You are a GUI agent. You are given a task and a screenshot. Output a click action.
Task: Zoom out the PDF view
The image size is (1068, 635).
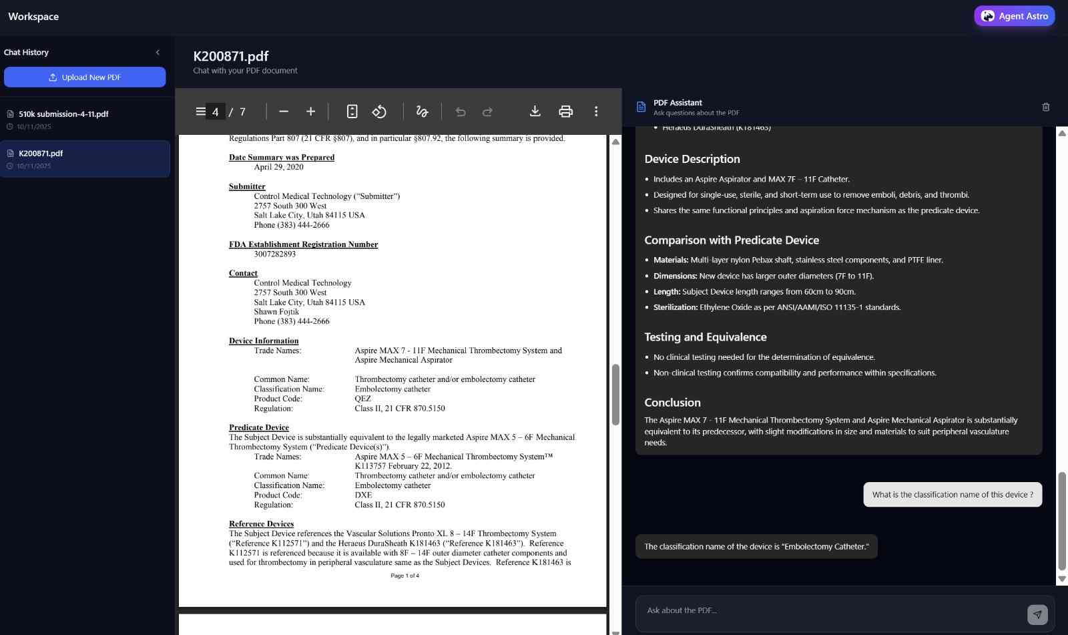[x=284, y=112]
